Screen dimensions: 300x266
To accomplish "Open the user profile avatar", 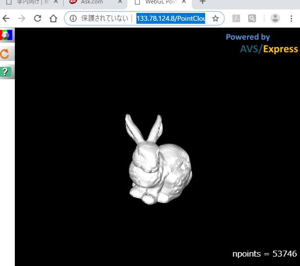I will point(275,18).
